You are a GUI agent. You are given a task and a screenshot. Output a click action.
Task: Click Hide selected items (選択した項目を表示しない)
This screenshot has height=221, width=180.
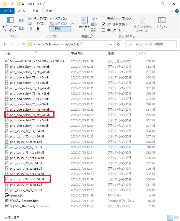(x=143, y=24)
